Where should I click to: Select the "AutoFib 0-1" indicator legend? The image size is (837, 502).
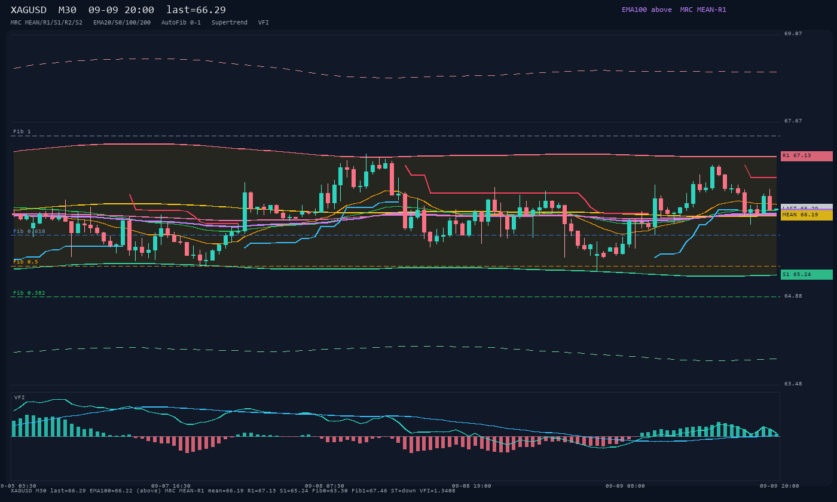pyautogui.click(x=181, y=23)
